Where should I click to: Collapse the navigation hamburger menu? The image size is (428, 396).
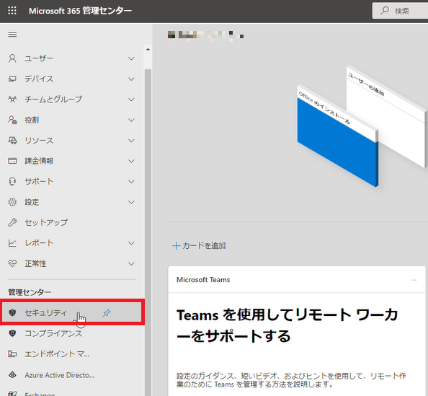(12, 35)
